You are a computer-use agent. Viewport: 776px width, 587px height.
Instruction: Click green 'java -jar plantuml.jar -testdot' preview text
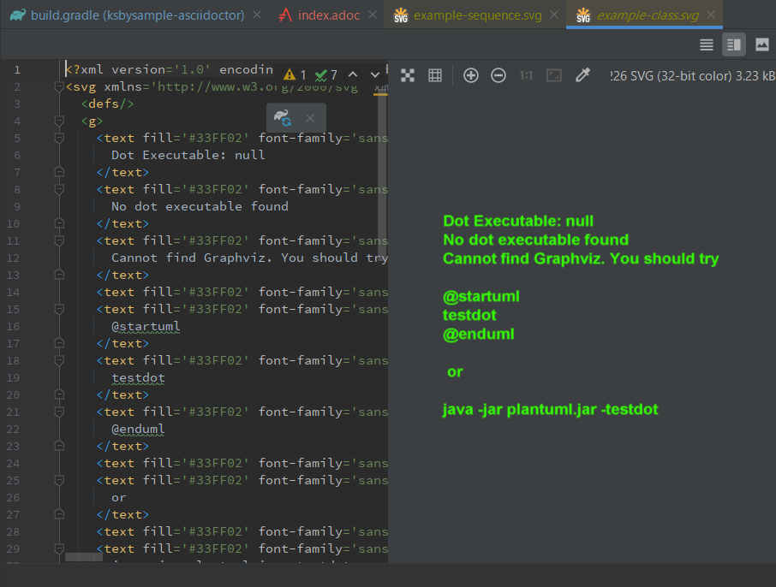coord(551,410)
